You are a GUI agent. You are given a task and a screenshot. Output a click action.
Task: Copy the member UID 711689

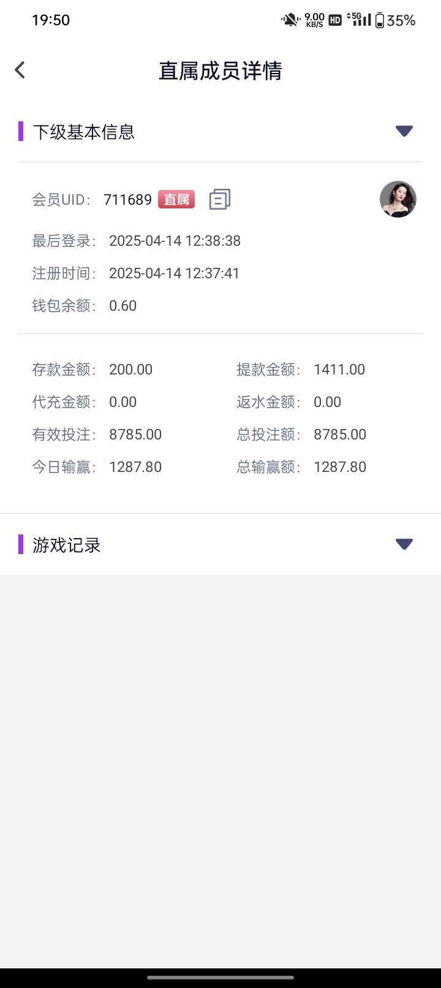click(x=219, y=199)
